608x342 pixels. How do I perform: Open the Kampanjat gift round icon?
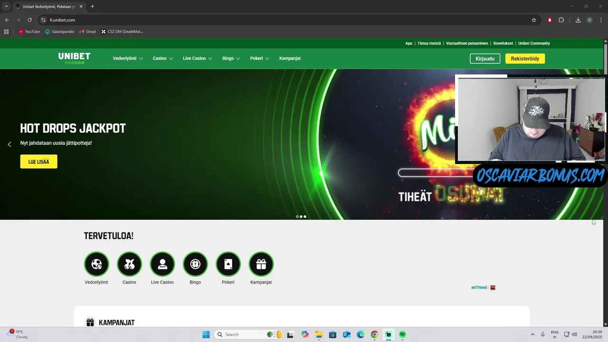(261, 264)
